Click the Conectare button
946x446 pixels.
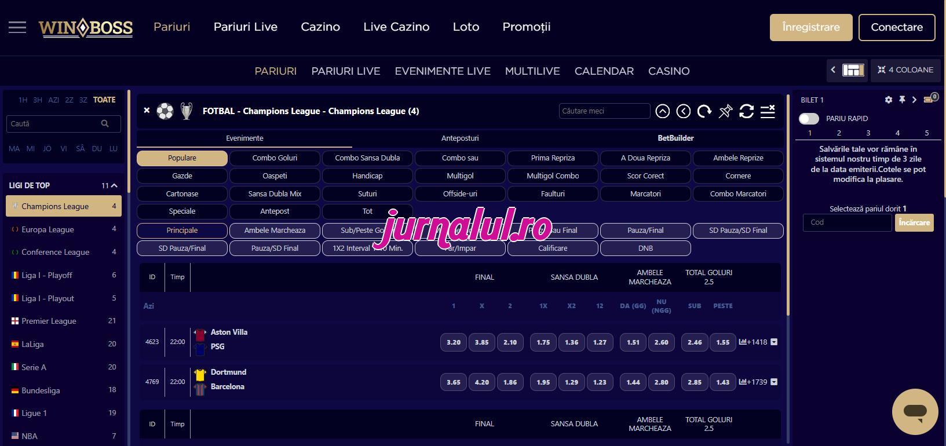coord(897,27)
